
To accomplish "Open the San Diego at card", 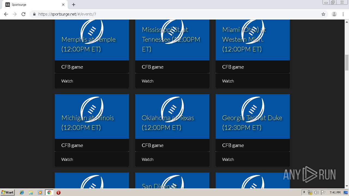I will (x=172, y=180).
